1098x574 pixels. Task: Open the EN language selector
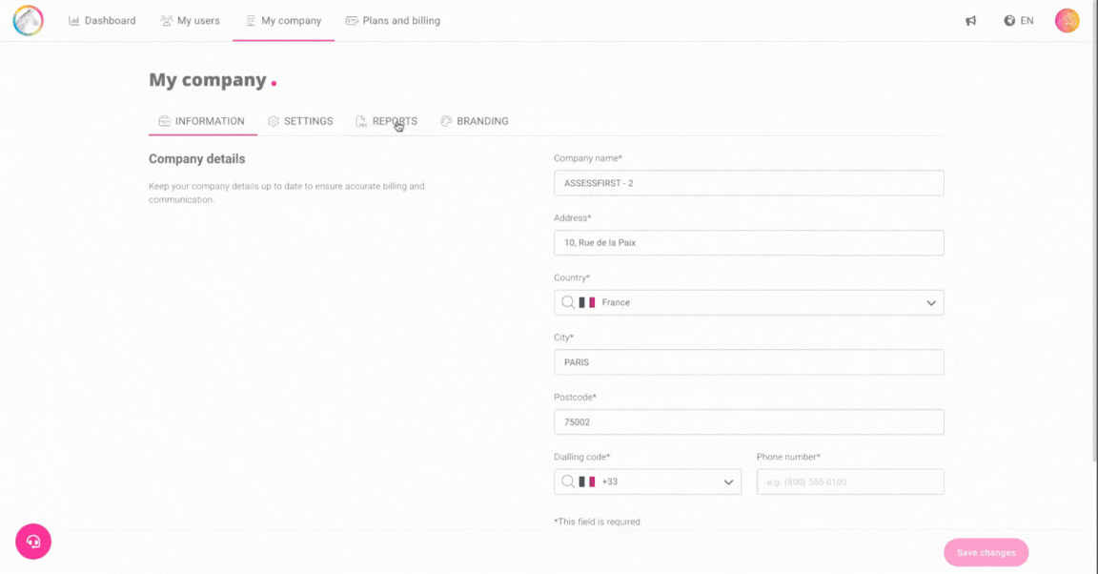click(1027, 21)
